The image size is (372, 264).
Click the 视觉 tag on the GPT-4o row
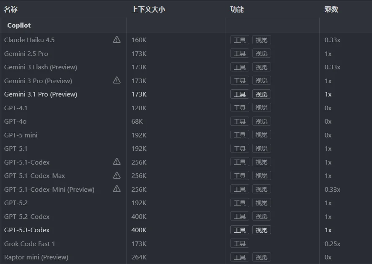click(261, 122)
